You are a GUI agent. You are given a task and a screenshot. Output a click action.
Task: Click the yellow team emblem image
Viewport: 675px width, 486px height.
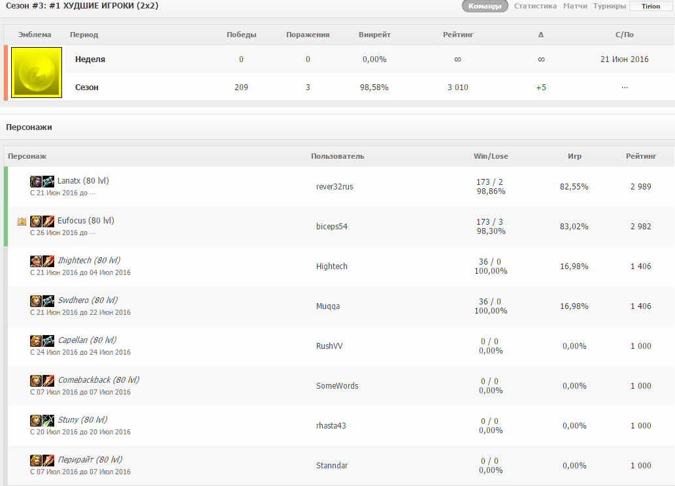tap(37, 73)
